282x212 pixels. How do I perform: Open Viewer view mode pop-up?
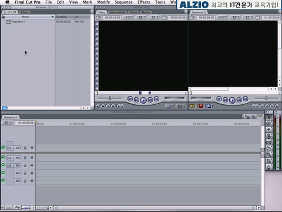[x=155, y=18]
